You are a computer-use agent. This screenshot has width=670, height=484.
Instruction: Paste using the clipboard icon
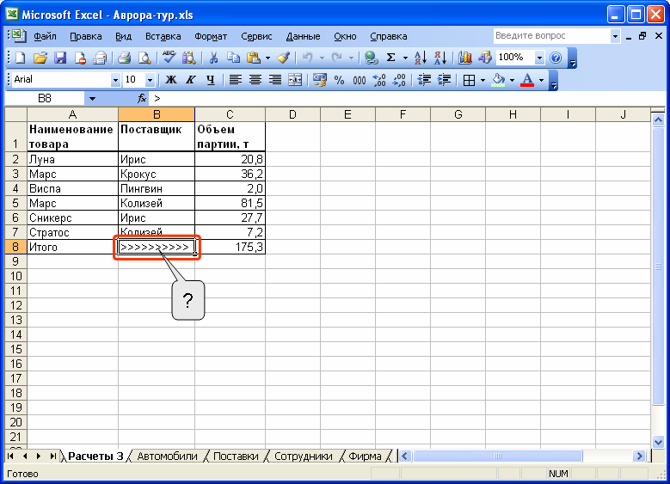[x=254, y=58]
